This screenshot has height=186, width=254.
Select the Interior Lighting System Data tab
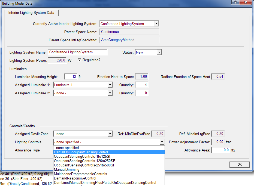coord(31,13)
